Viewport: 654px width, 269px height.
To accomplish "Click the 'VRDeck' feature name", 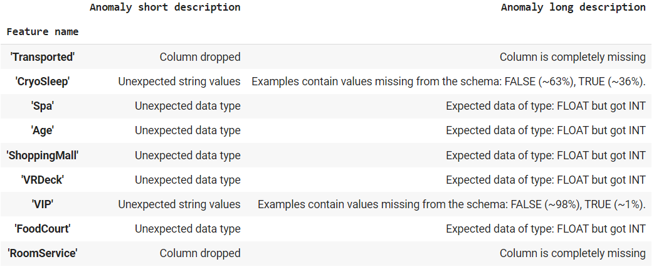I will pos(43,180).
